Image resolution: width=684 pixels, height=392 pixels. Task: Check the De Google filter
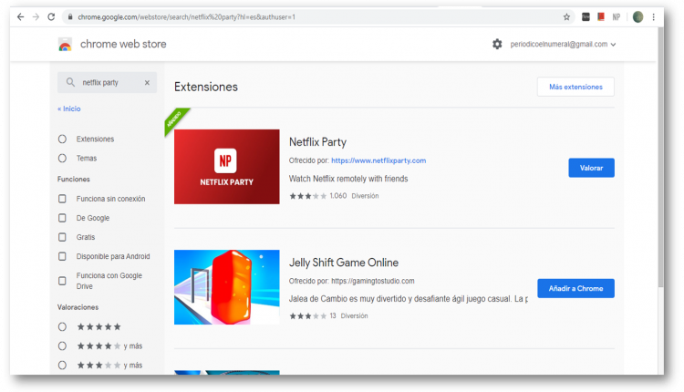pos(62,218)
